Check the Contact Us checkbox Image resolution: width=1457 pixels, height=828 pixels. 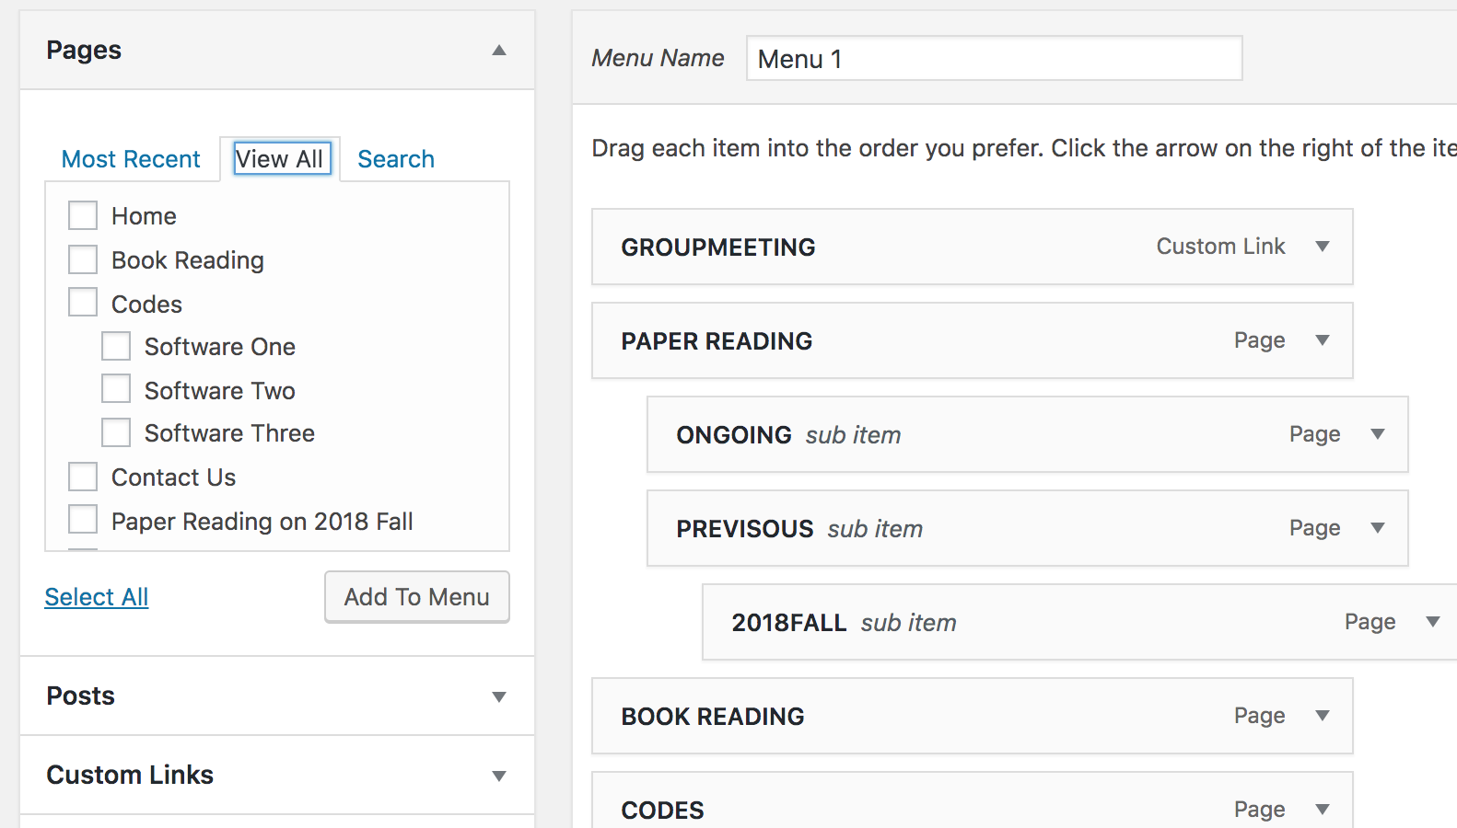tap(83, 476)
